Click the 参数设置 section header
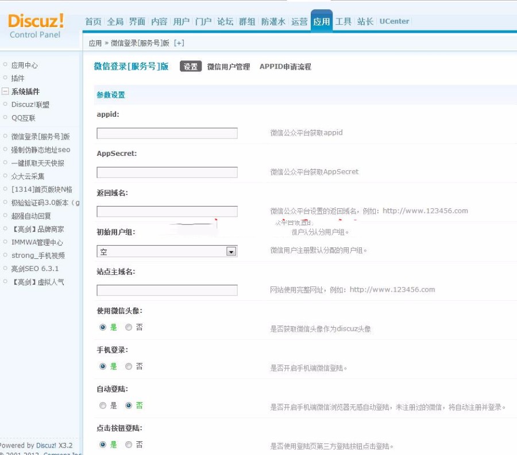517x455 pixels. point(111,95)
